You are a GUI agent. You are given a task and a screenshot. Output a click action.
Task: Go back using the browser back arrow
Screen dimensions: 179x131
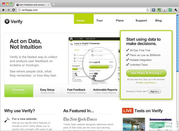pos(4,10)
